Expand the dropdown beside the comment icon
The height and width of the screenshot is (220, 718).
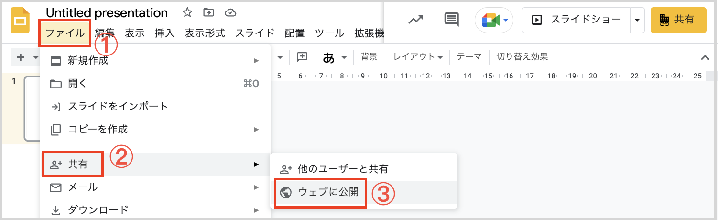click(x=280, y=57)
